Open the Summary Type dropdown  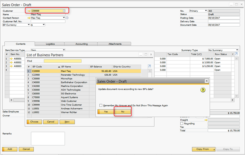pyautogui.click(x=237, y=50)
